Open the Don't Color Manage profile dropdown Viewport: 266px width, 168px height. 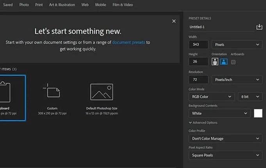[x=225, y=138]
